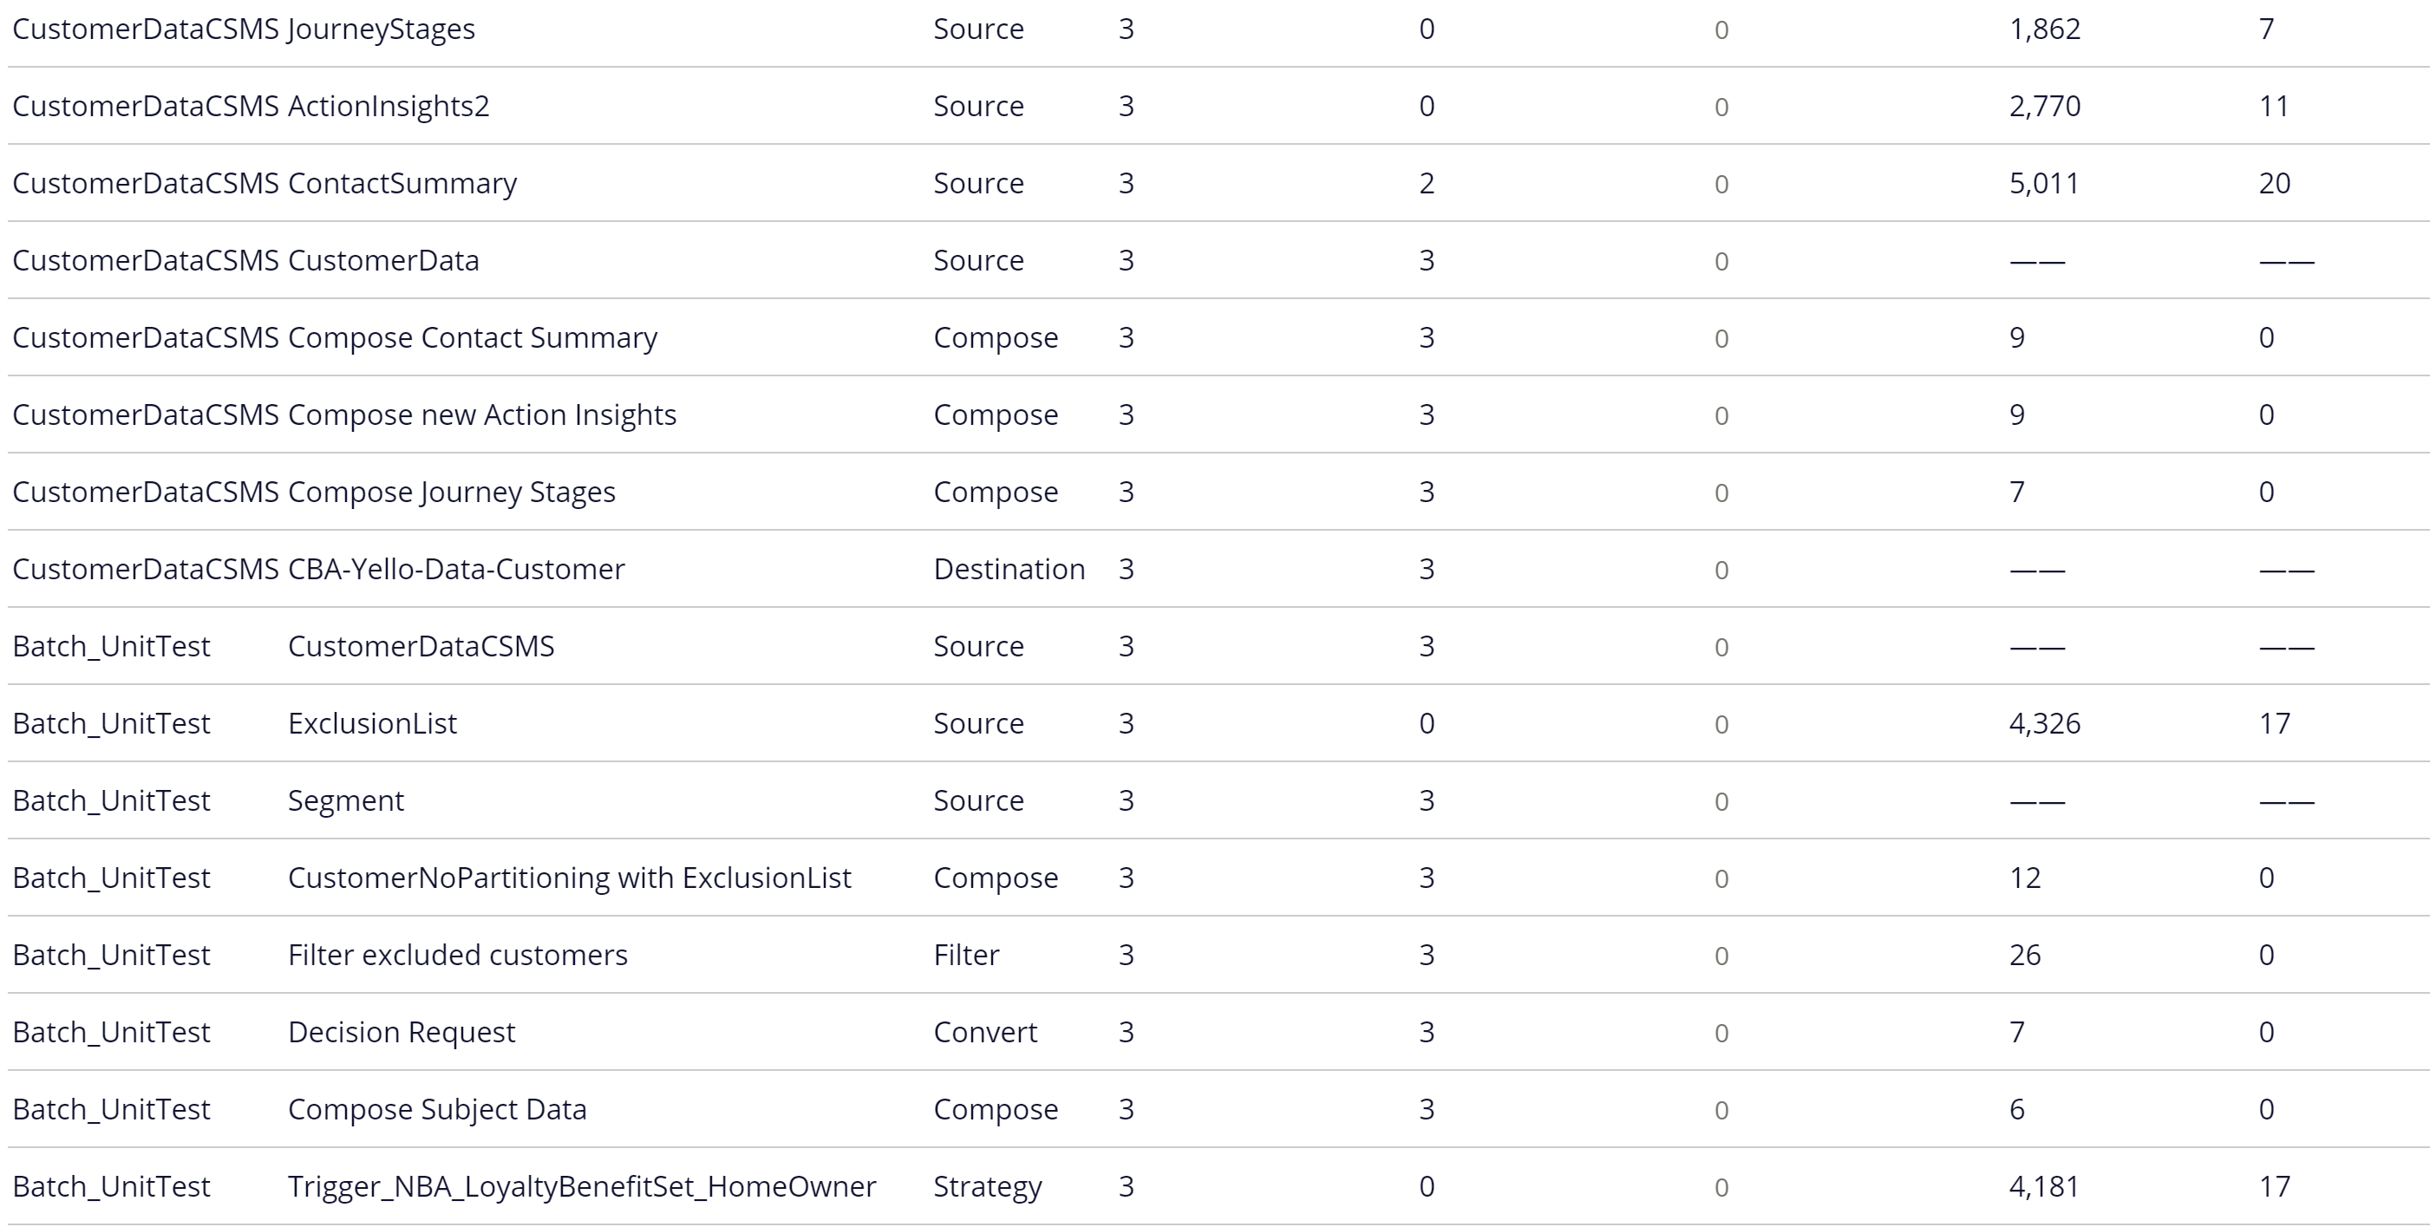This screenshot has width=2430, height=1227.
Task: Select Compose Contact Summary row name
Action: (x=473, y=337)
